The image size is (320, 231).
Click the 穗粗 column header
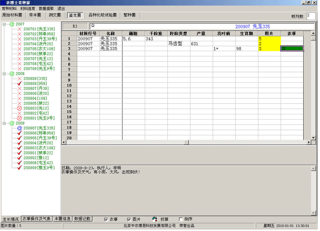click(x=134, y=34)
